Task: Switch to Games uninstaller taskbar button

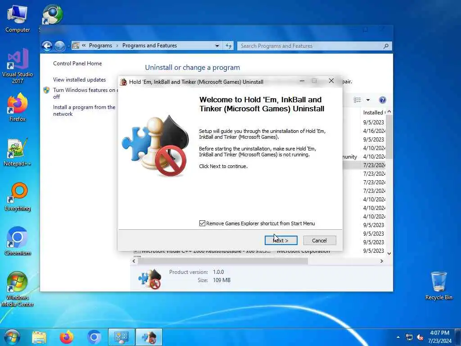Action: coord(149,337)
